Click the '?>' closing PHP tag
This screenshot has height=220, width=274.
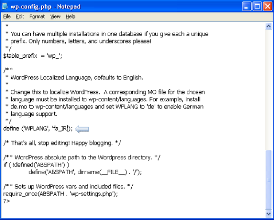pos(7,201)
